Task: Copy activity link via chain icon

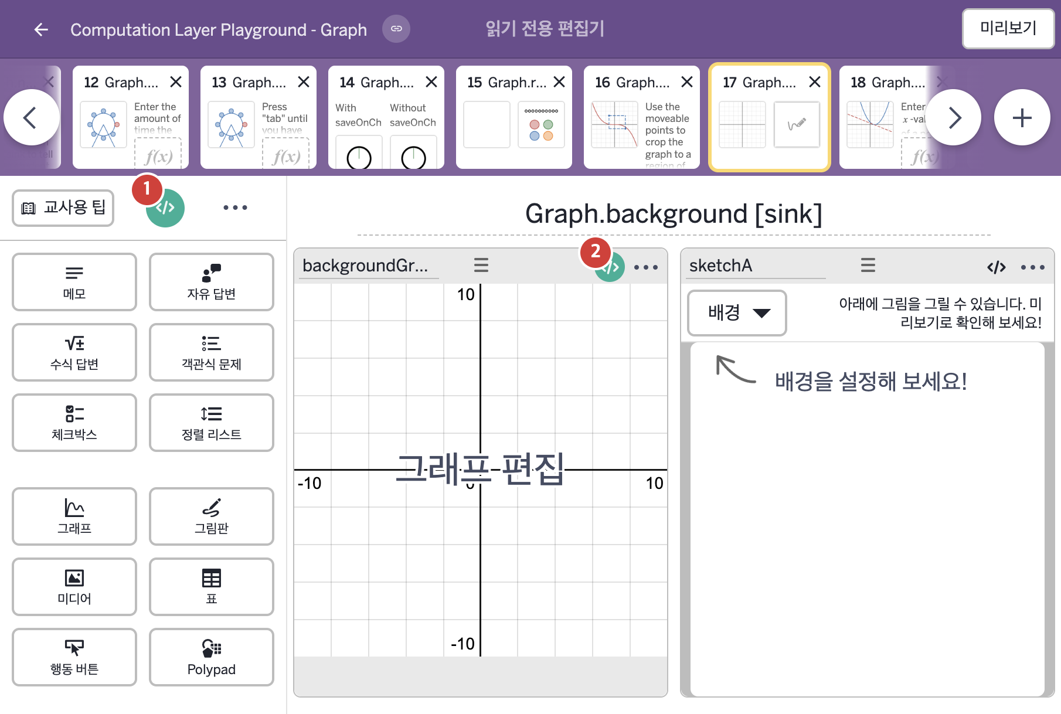Action: (x=396, y=29)
